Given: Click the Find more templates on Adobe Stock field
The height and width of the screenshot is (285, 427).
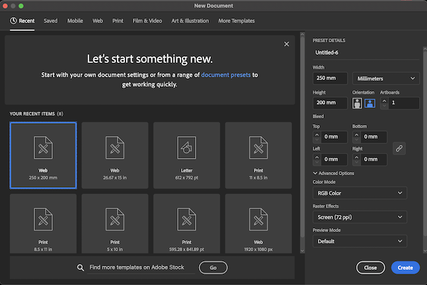Looking at the screenshot, I should pos(141,268).
